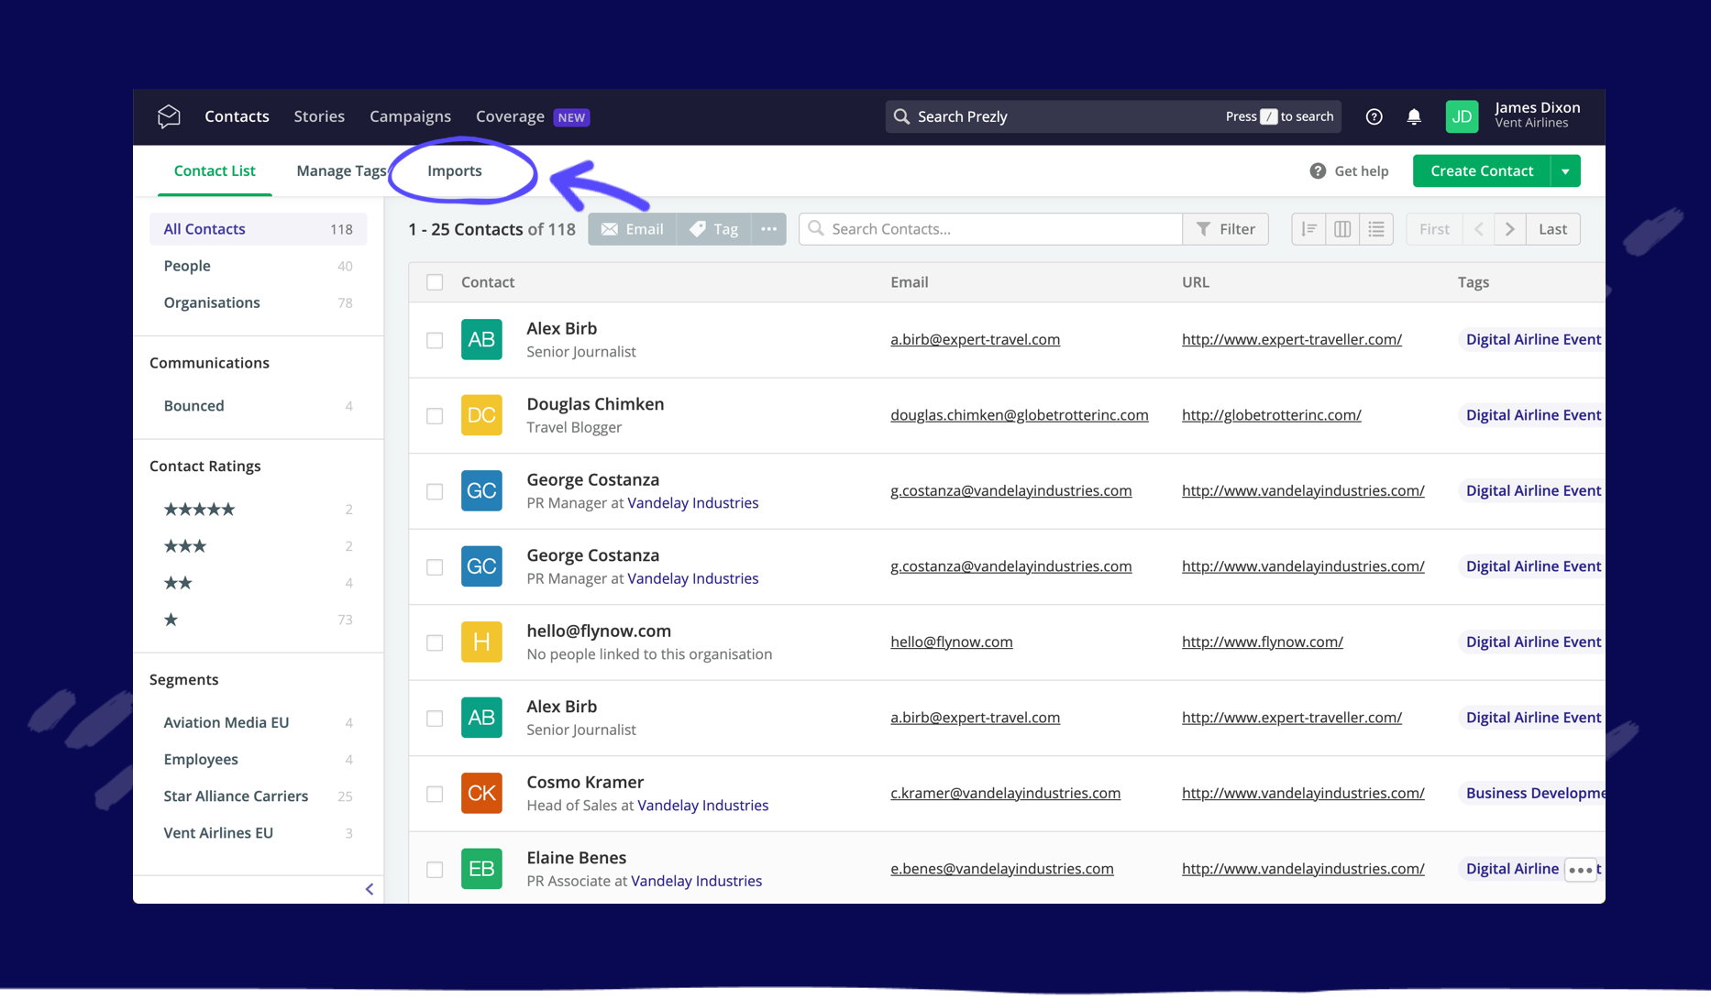The width and height of the screenshot is (1711, 999).
Task: Switch to the column layout icon
Action: click(1342, 229)
